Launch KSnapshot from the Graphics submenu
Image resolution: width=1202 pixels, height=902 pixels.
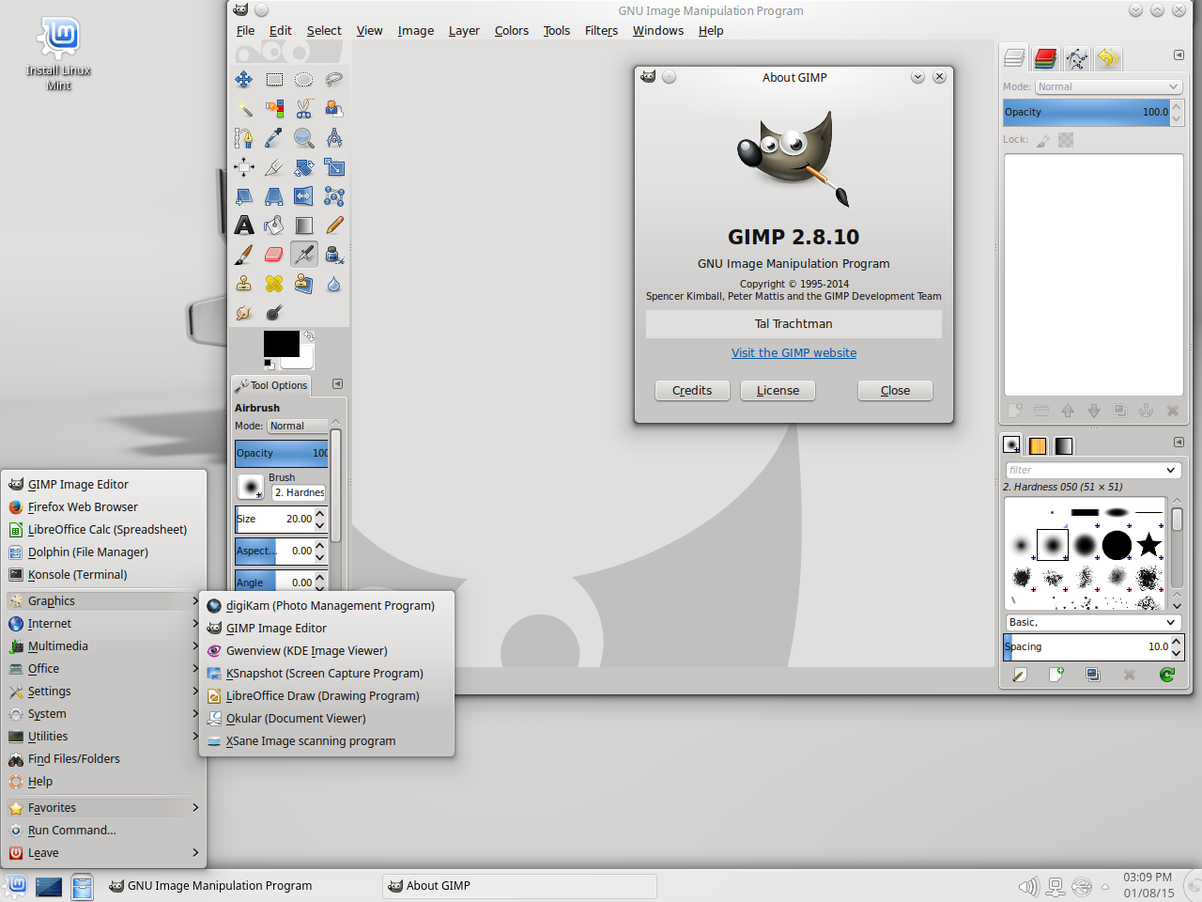(x=327, y=674)
